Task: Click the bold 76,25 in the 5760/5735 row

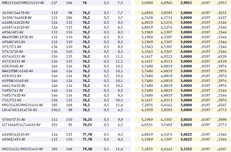Action: click(87, 119)
